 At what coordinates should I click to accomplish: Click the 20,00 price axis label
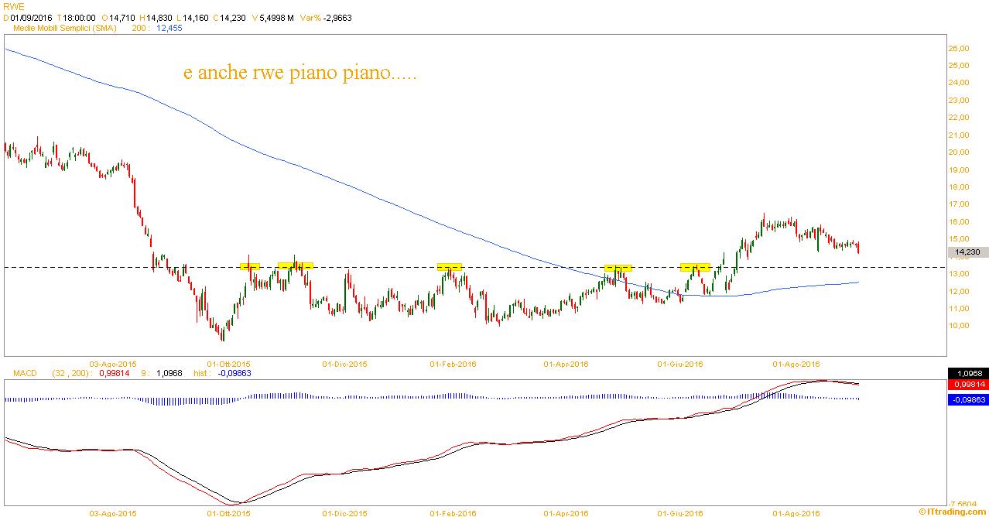pos(959,152)
